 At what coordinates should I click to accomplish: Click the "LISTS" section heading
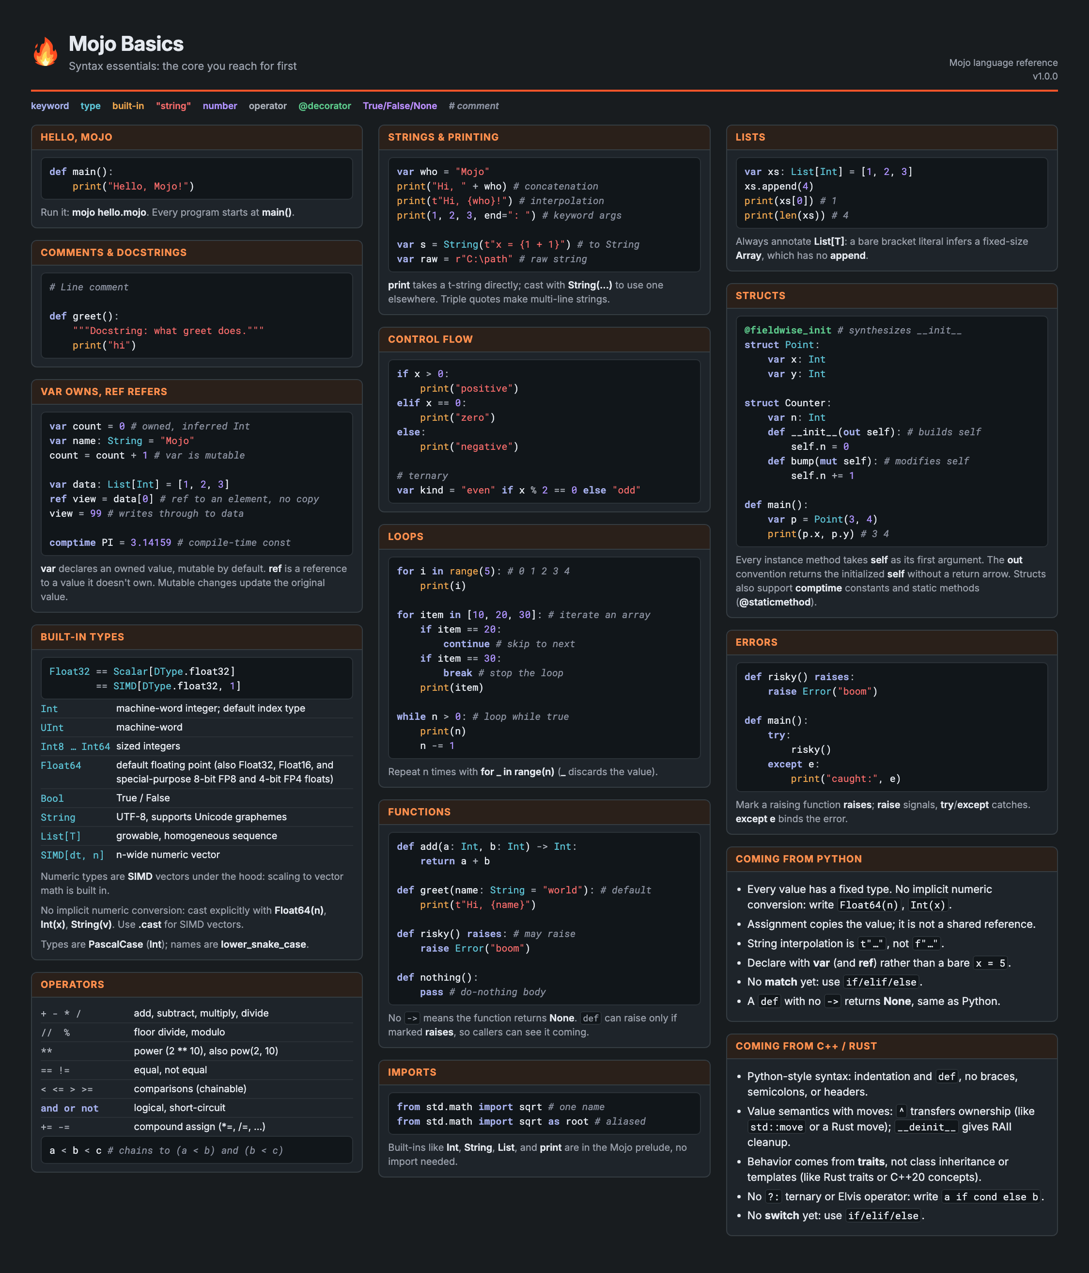coord(750,137)
